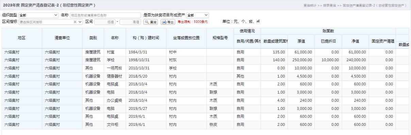
Task: Click the 已提折旧 column header
Action: tap(328, 41)
